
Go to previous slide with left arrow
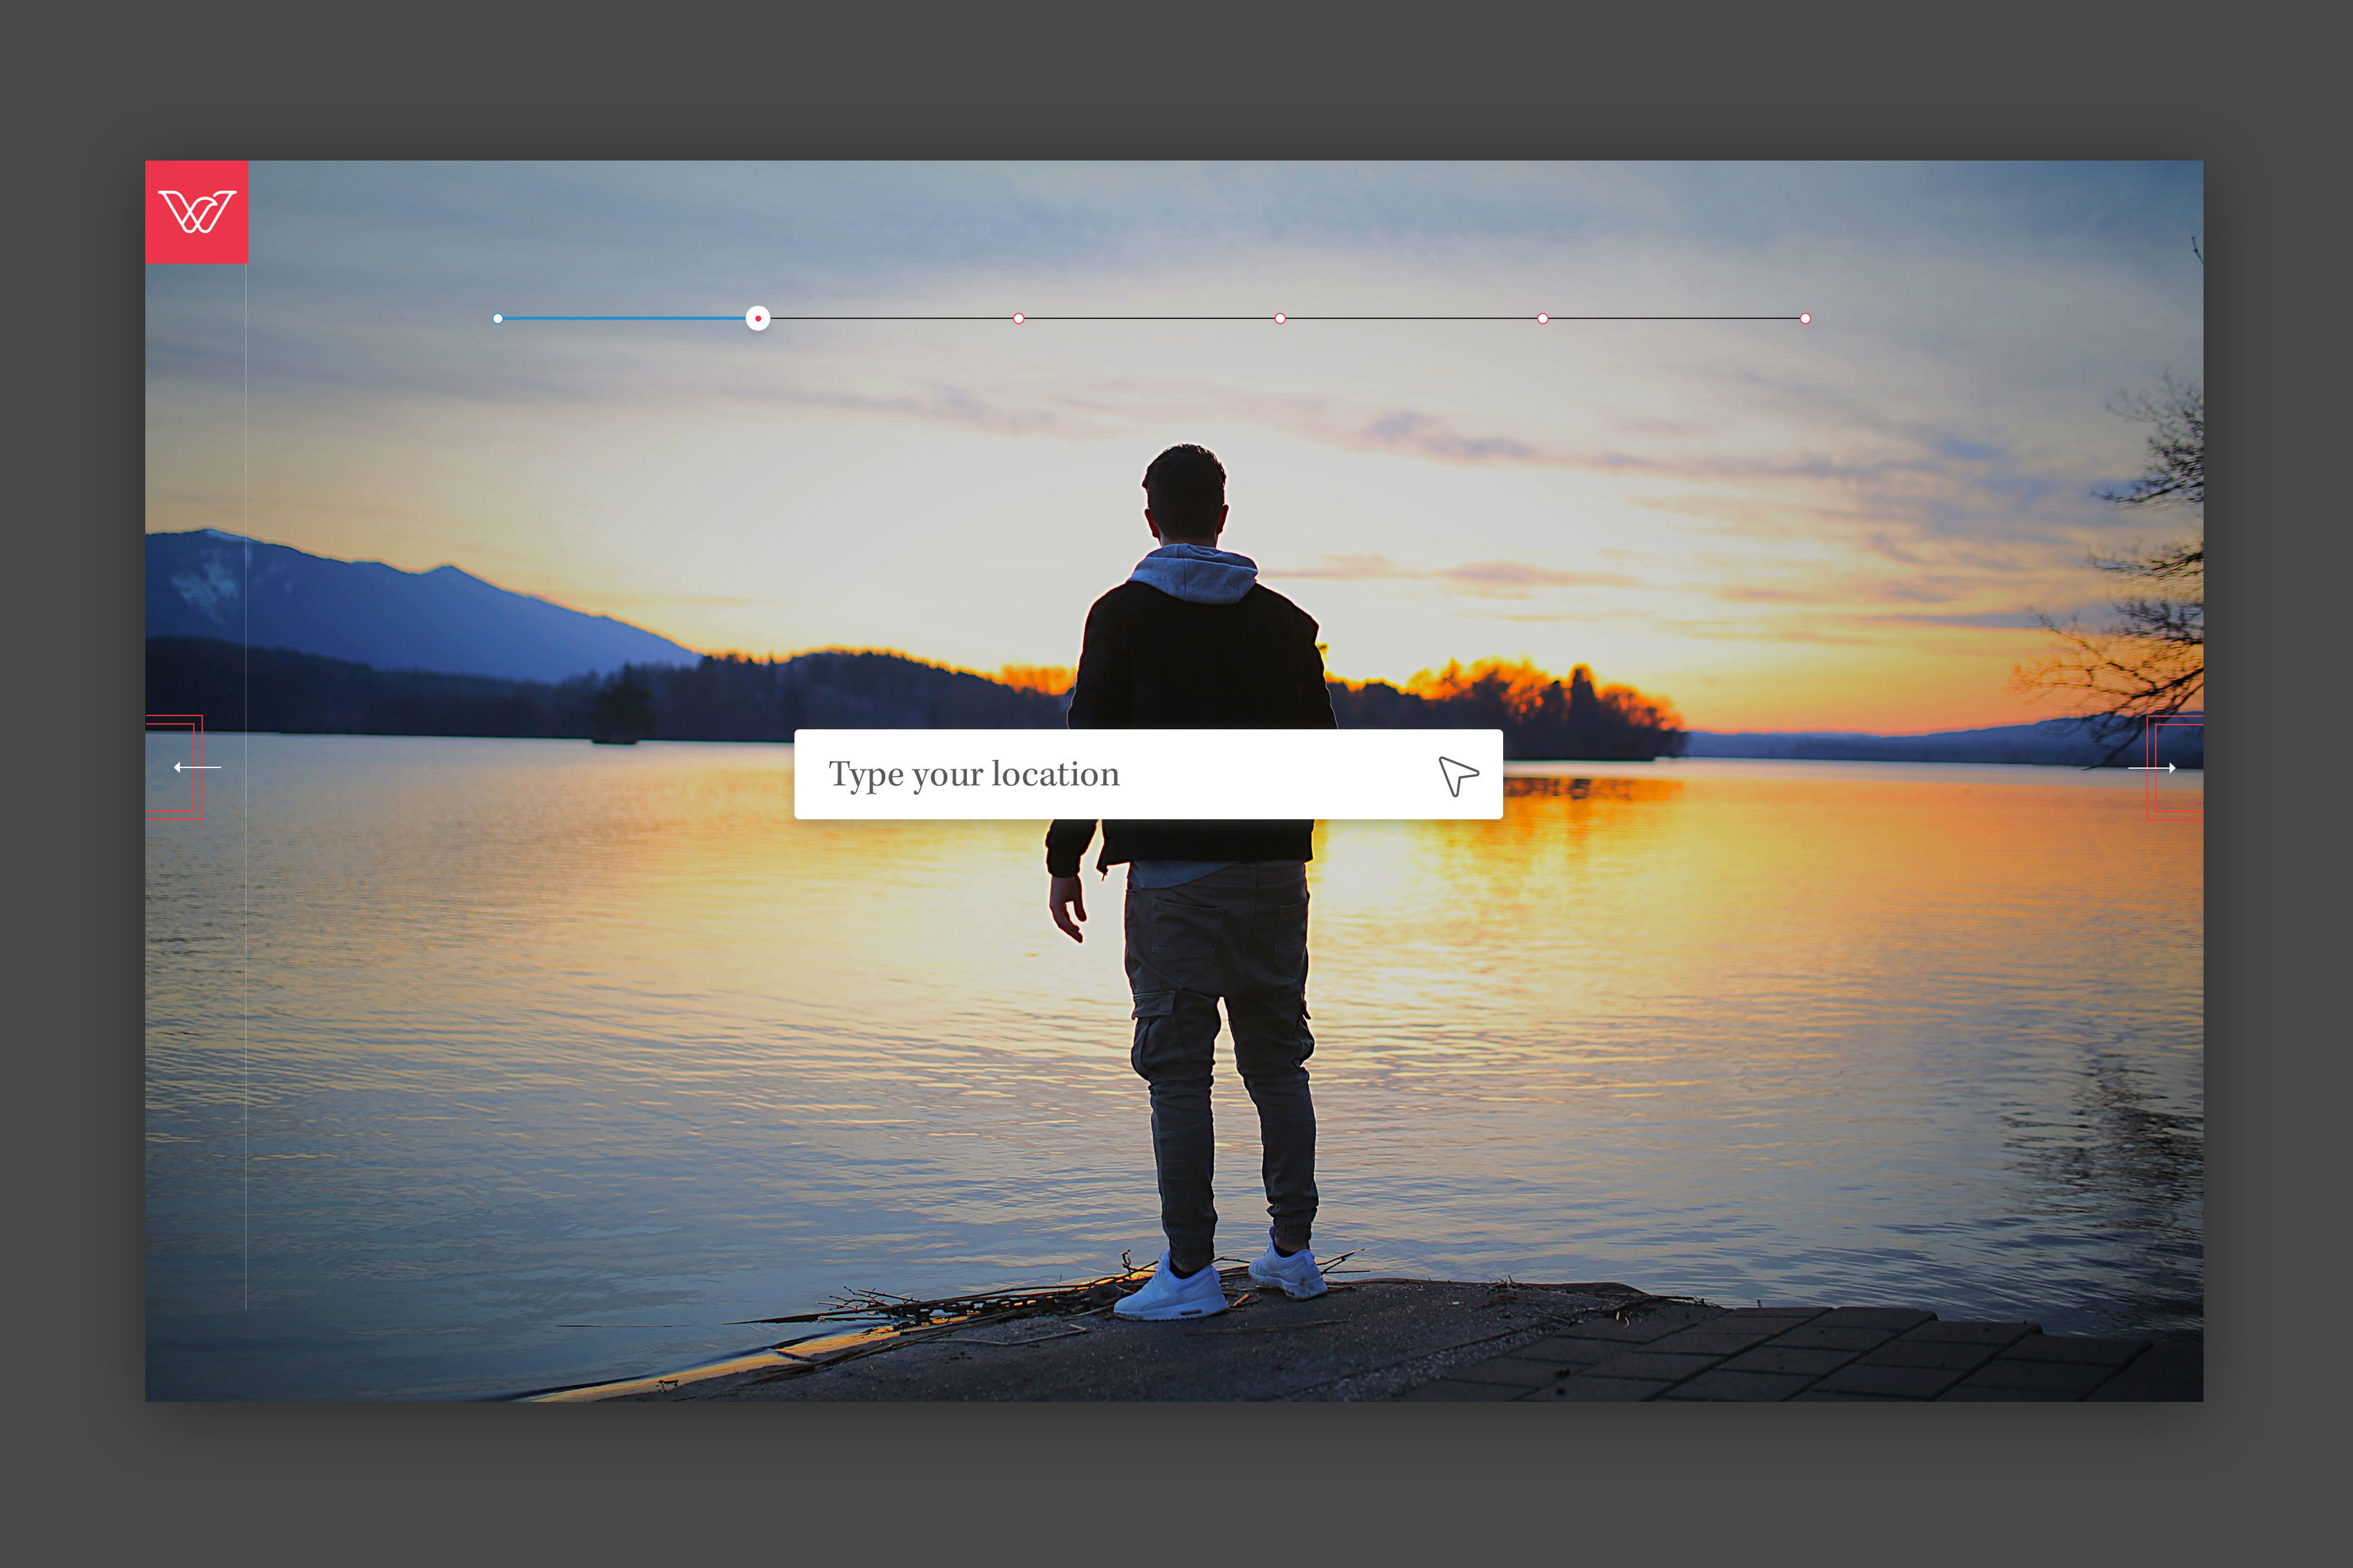point(197,767)
